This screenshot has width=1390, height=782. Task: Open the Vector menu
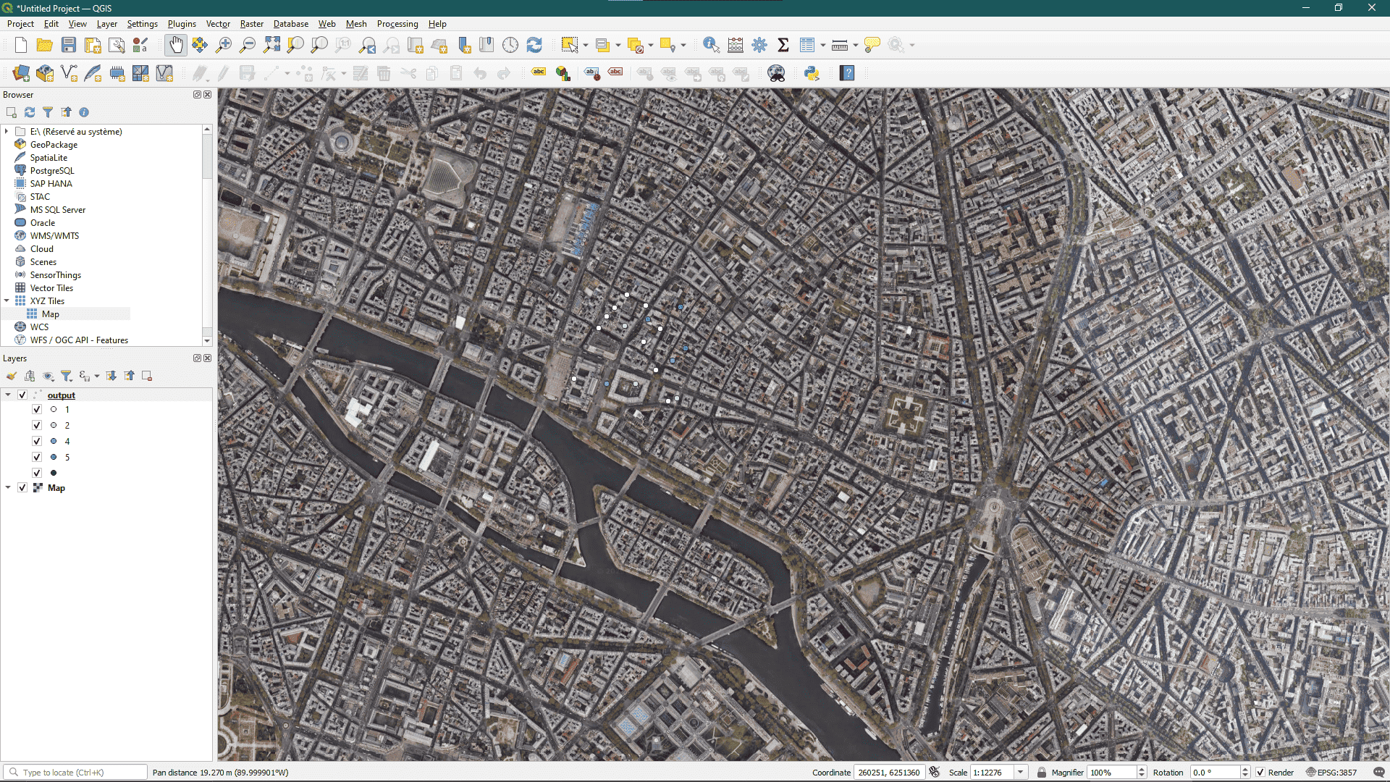pyautogui.click(x=218, y=24)
